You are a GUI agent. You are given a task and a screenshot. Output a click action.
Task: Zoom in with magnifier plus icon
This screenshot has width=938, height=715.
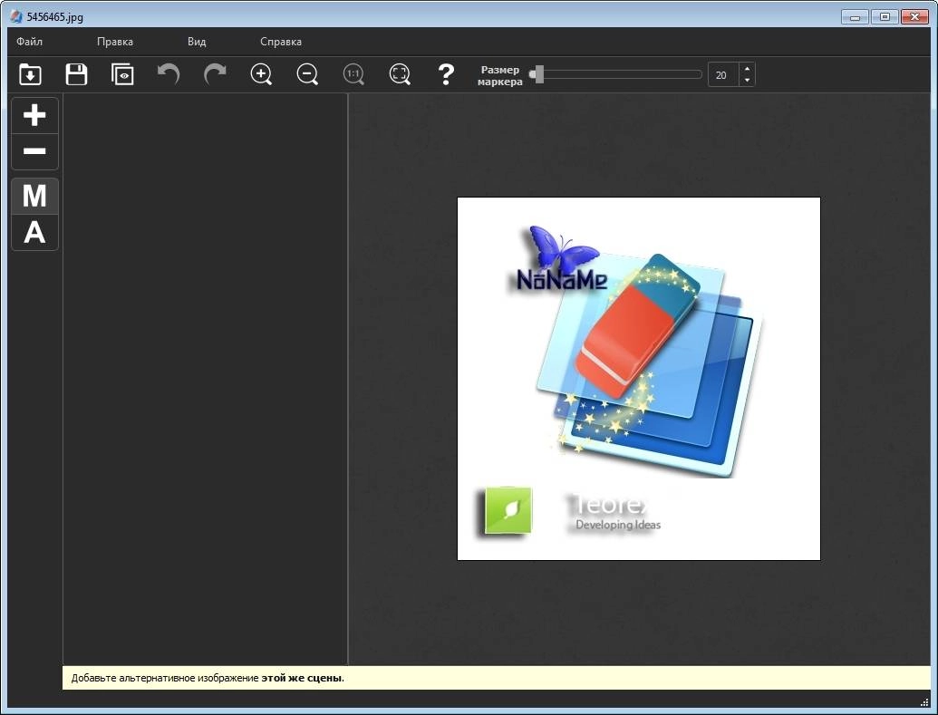[x=261, y=74]
